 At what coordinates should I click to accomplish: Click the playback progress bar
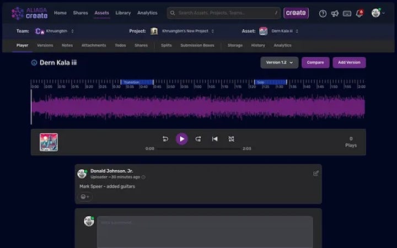(198, 149)
